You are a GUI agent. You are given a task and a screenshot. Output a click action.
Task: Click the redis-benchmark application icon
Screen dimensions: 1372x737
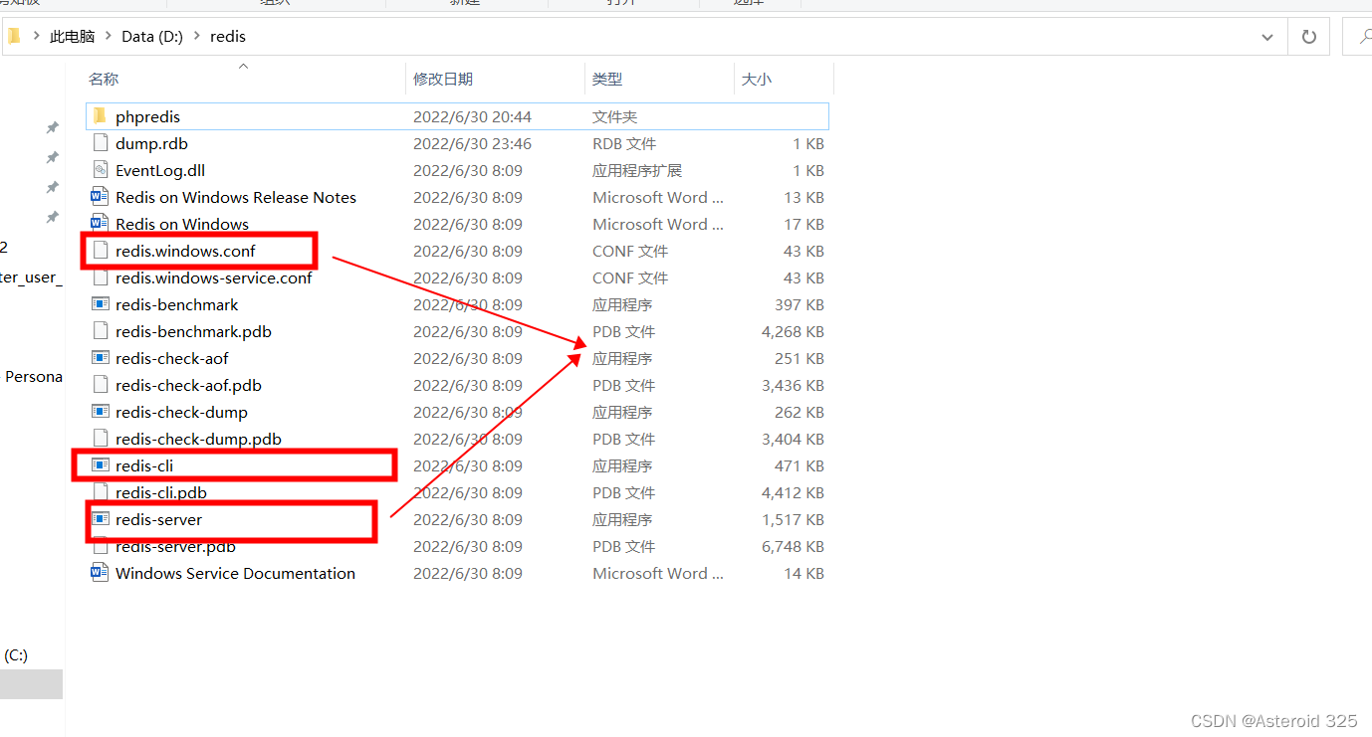point(100,304)
